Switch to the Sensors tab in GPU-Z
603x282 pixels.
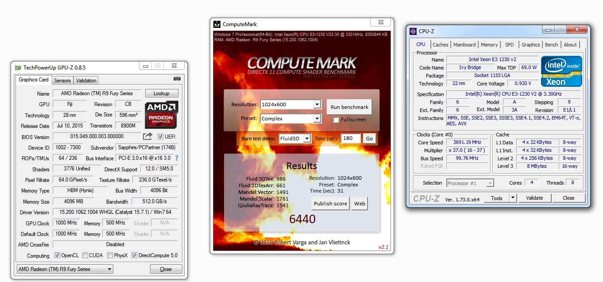(x=62, y=81)
